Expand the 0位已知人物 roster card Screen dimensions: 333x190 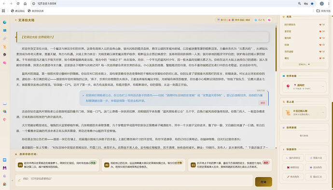(x=305, y=112)
